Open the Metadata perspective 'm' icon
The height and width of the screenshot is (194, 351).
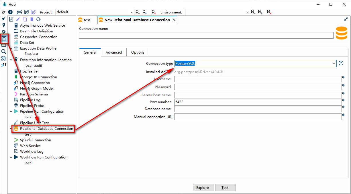coord(4,38)
